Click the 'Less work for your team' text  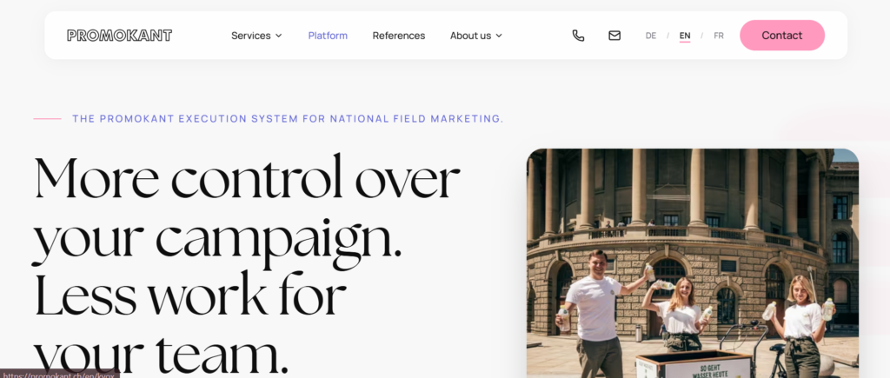click(x=190, y=324)
